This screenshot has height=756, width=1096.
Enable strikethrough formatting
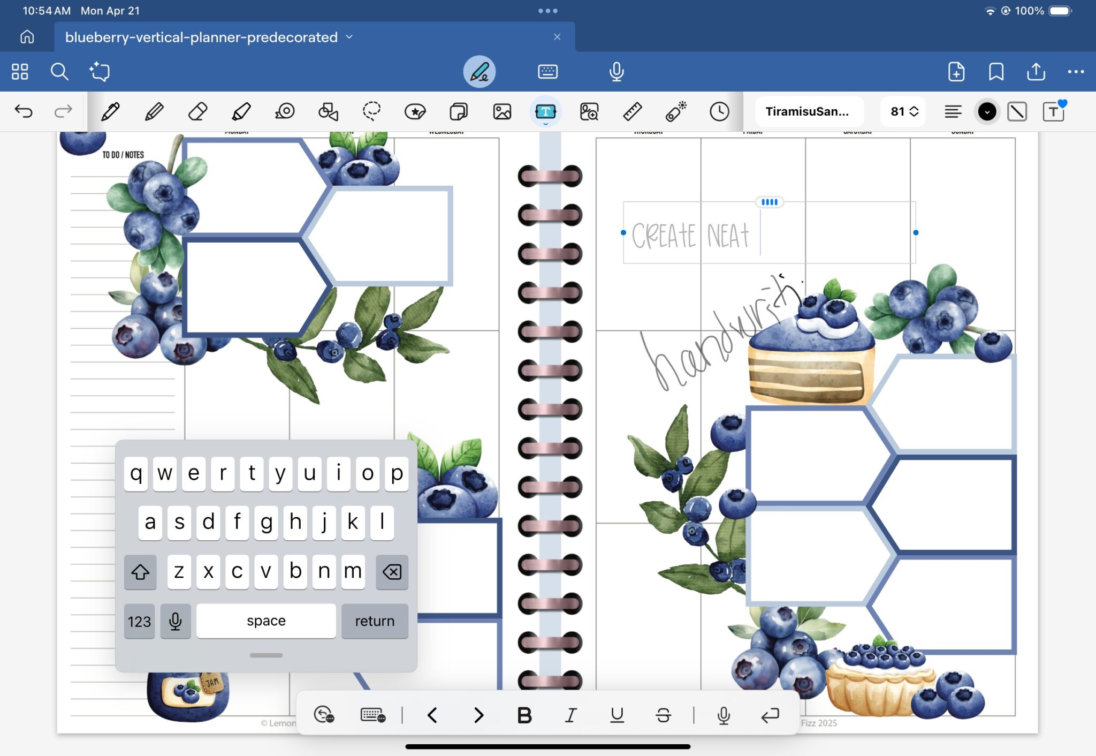pyautogui.click(x=664, y=715)
